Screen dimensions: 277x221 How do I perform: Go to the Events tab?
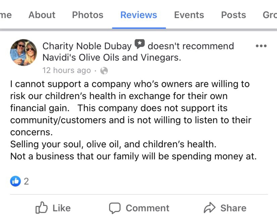189,15
